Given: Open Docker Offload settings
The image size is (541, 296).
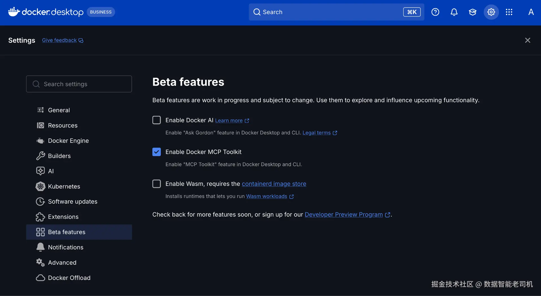Looking at the screenshot, I should [x=79, y=278].
